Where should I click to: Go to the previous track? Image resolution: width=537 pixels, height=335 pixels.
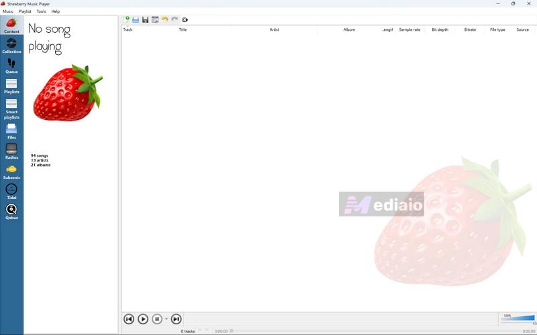[x=129, y=319]
